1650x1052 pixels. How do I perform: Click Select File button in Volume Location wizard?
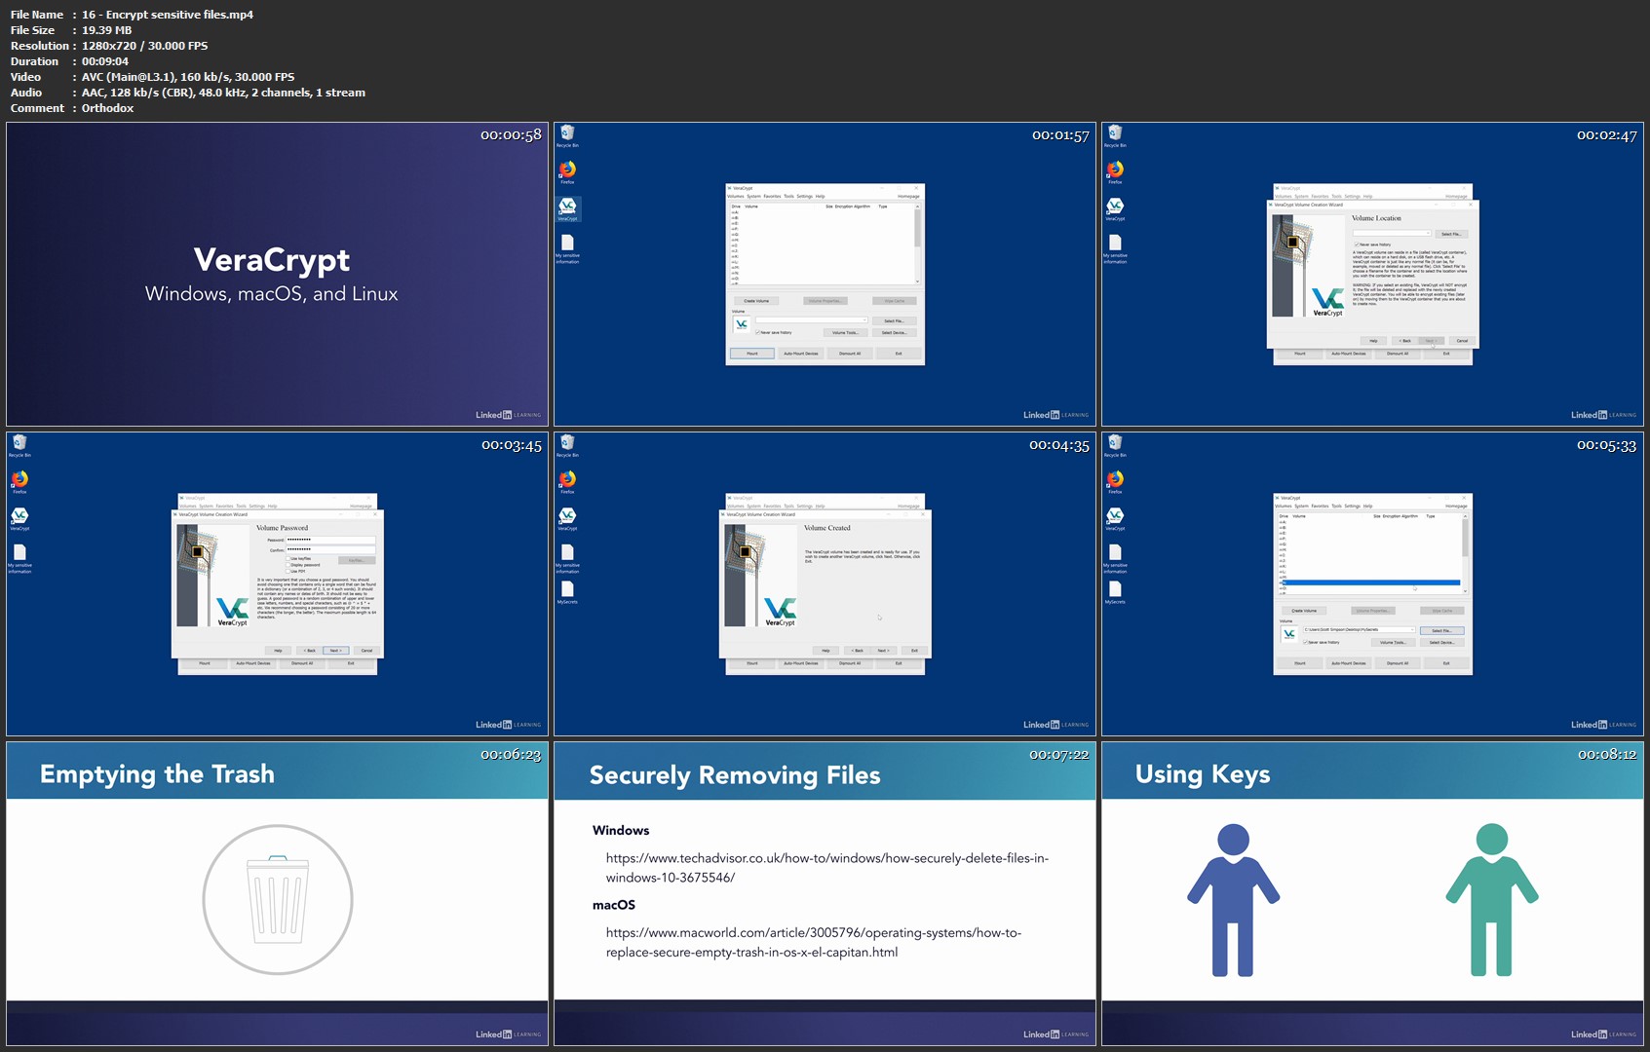click(1451, 234)
